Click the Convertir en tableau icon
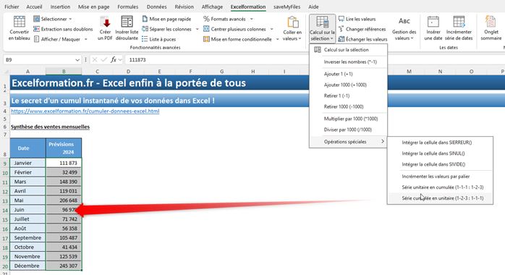 pyautogui.click(x=19, y=22)
